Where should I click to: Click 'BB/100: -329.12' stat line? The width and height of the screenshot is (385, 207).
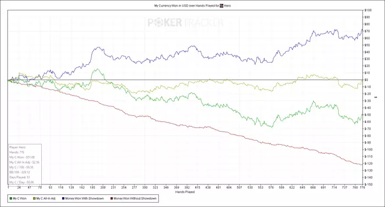point(19,172)
